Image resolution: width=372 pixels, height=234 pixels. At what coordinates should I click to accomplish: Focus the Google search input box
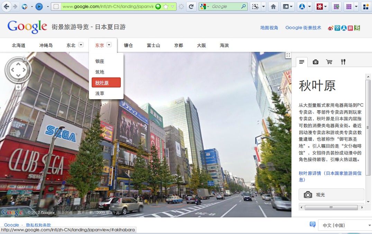pos(225,7)
